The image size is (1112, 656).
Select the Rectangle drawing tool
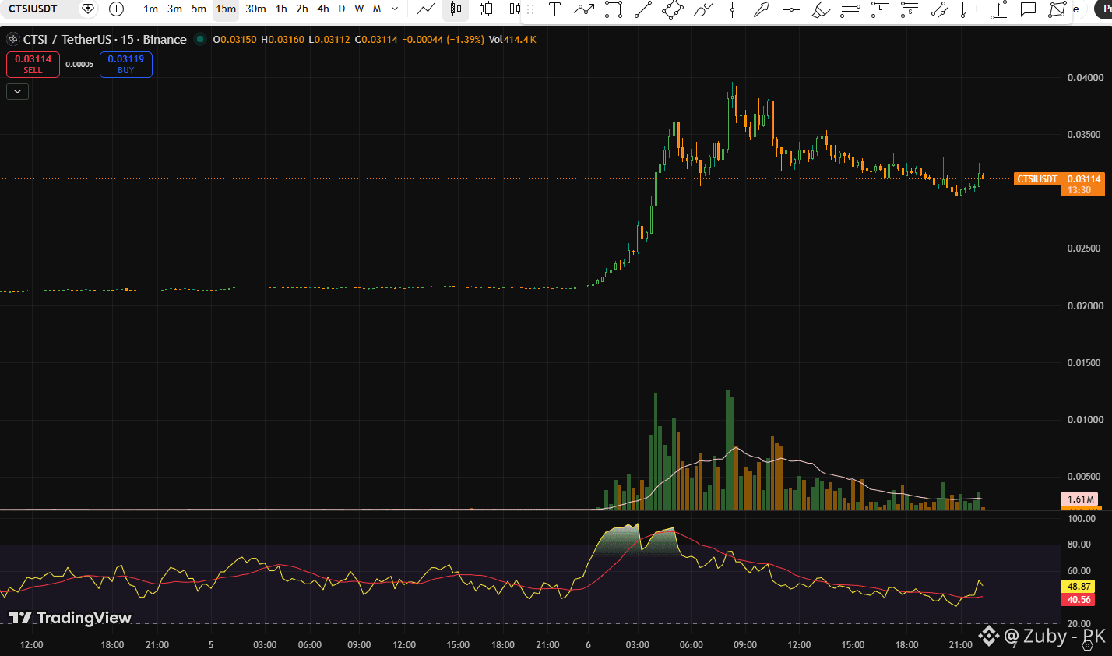point(614,9)
